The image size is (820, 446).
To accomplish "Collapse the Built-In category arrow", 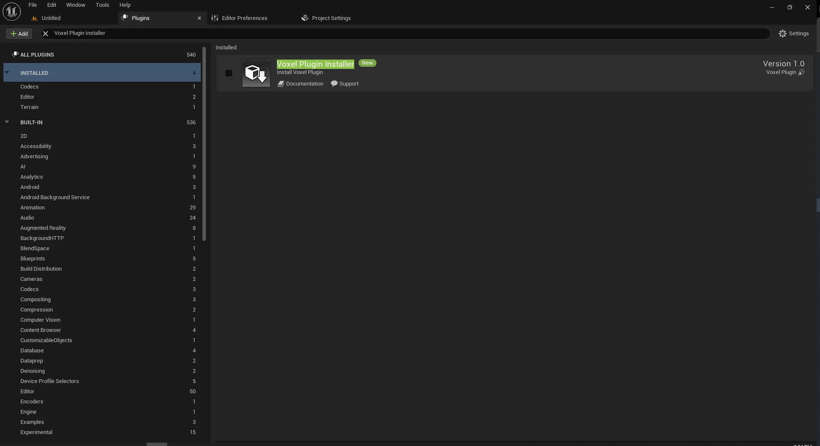I will click(7, 122).
